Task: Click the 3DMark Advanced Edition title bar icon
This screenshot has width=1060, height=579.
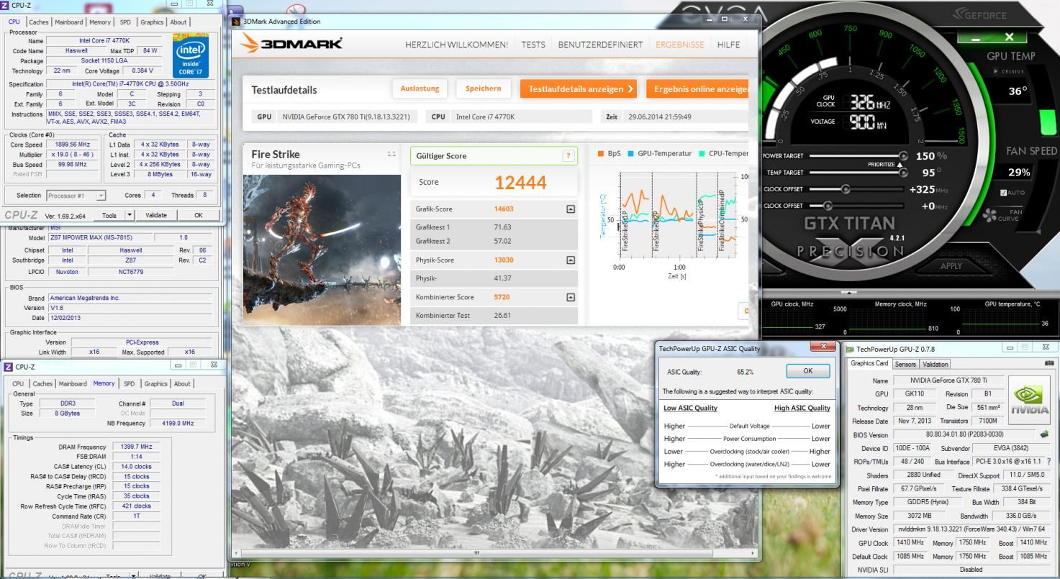Action: [x=237, y=22]
